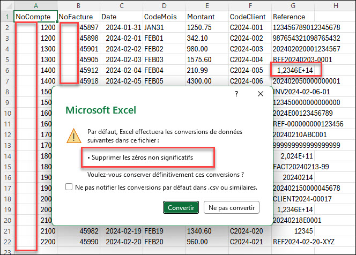
Task: Select reference 2024E00123456789
Action: point(302,113)
